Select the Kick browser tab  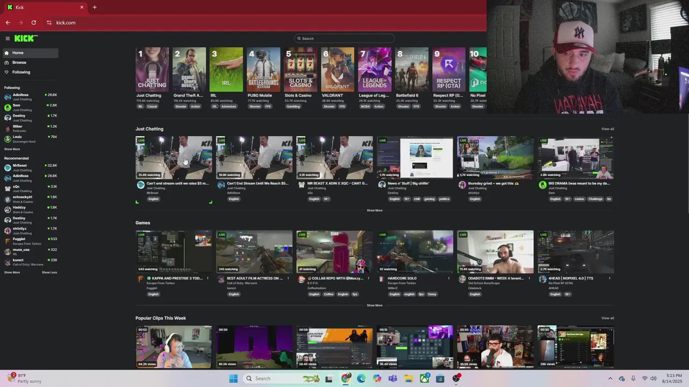tap(46, 7)
